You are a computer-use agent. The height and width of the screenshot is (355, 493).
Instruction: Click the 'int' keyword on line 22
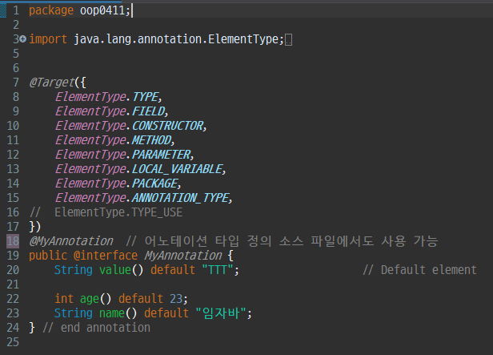pyautogui.click(x=64, y=299)
